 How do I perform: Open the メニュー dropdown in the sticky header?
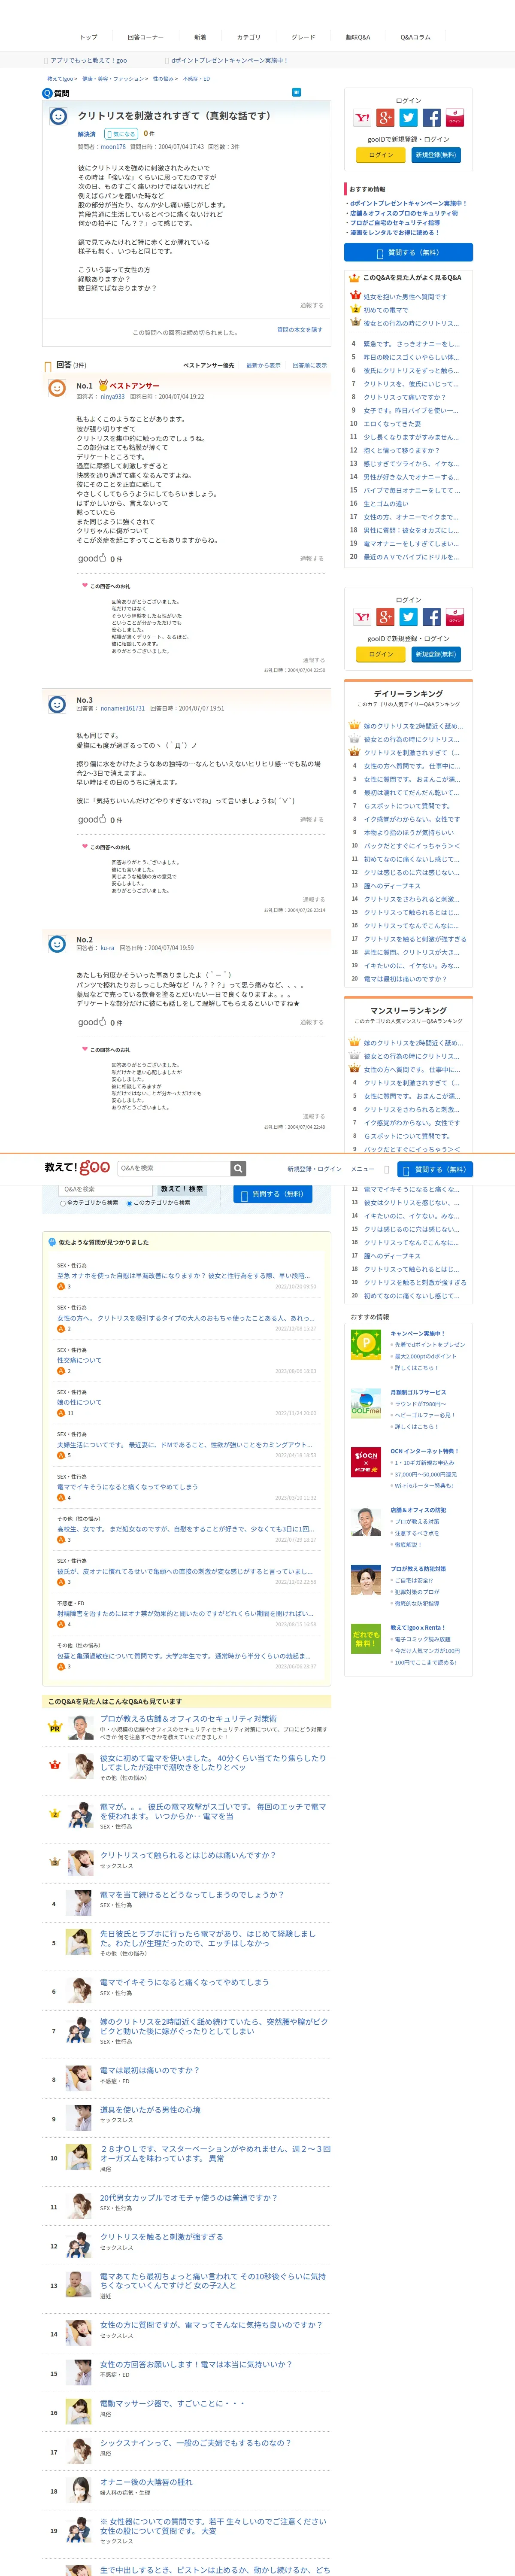click(x=363, y=1169)
